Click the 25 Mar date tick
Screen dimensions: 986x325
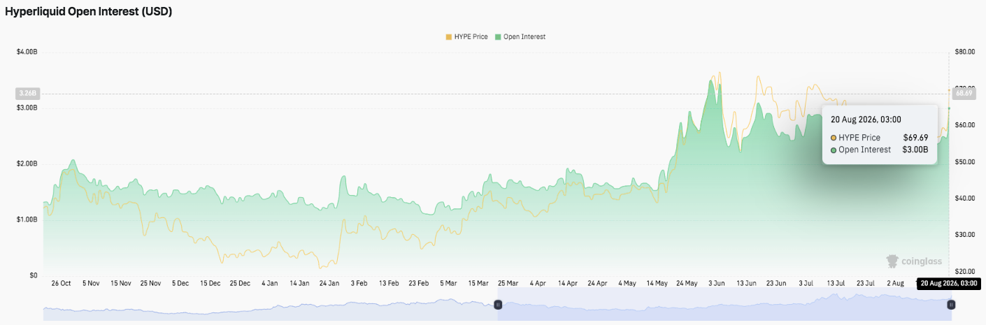pyautogui.click(x=508, y=283)
